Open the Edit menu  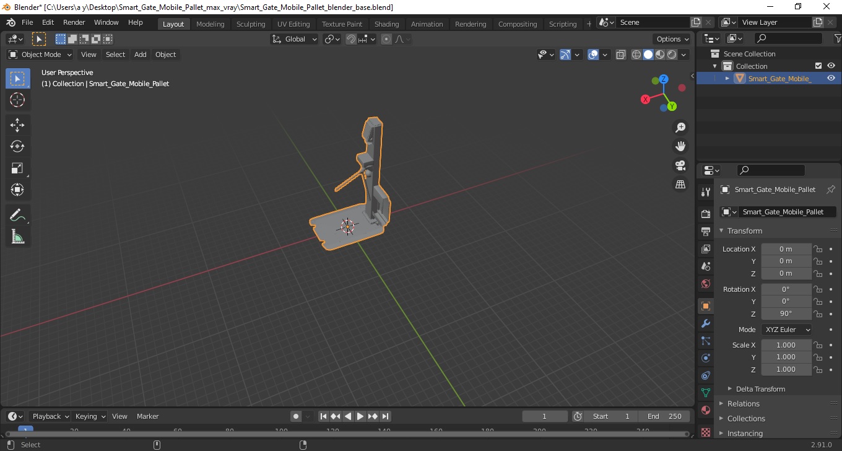(48, 22)
